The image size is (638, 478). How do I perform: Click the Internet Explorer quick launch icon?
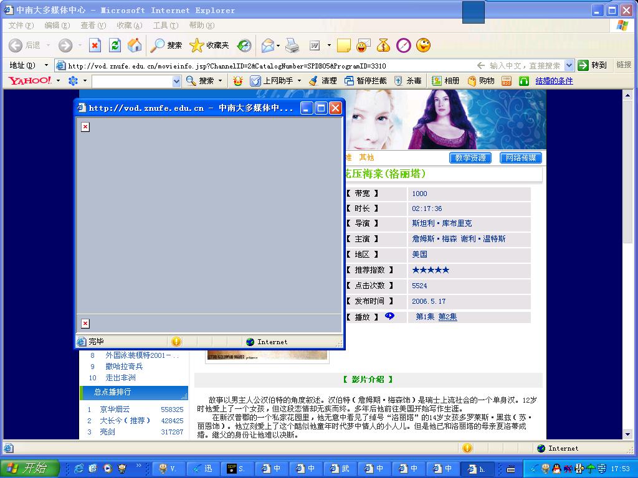click(79, 468)
